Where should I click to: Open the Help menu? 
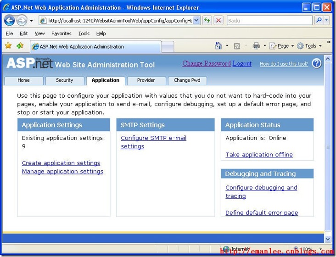tap(101, 34)
